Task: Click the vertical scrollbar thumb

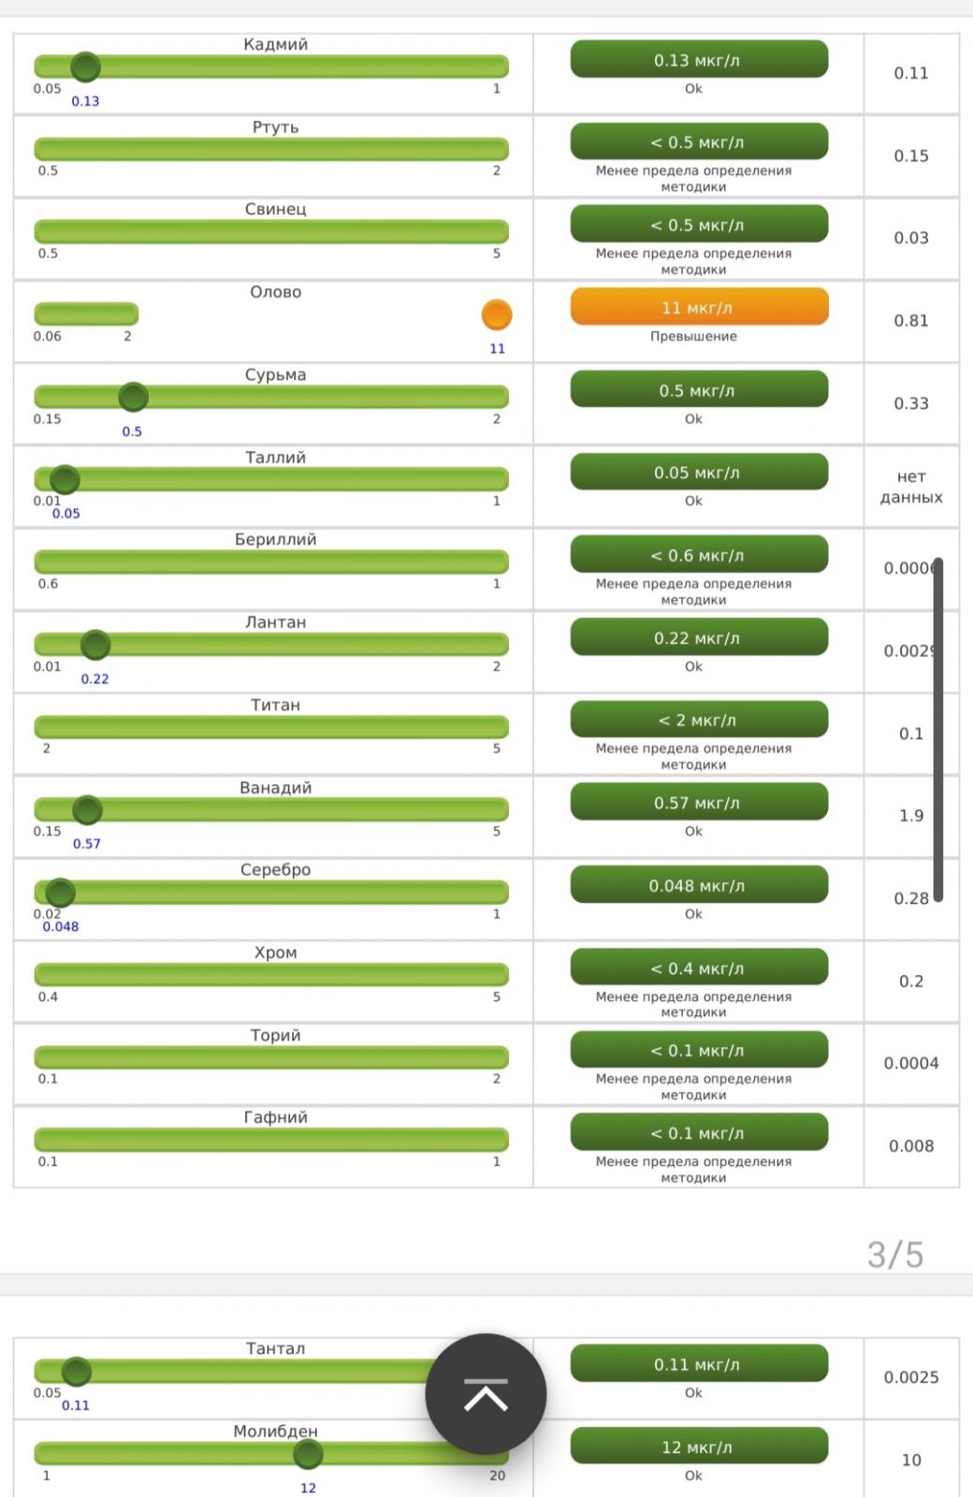Action: (937, 730)
